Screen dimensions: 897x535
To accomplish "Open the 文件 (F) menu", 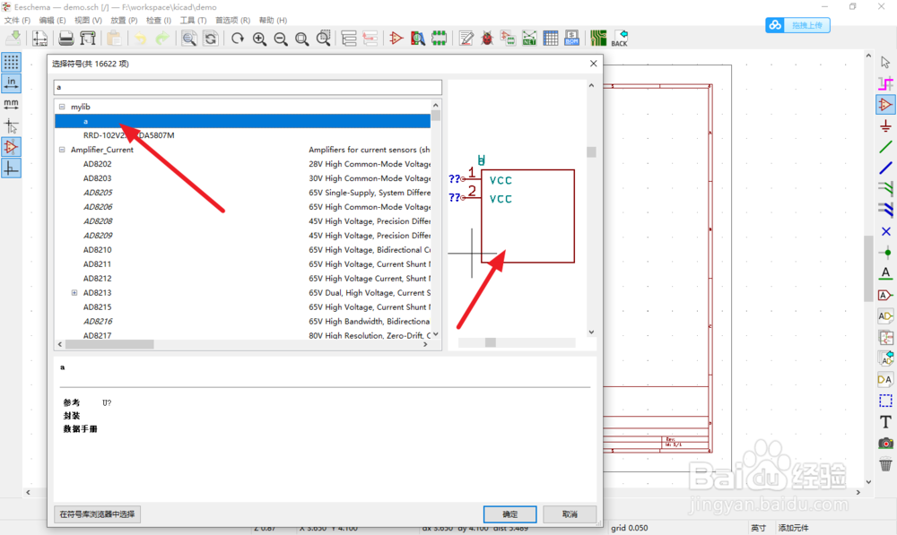I will point(17,20).
